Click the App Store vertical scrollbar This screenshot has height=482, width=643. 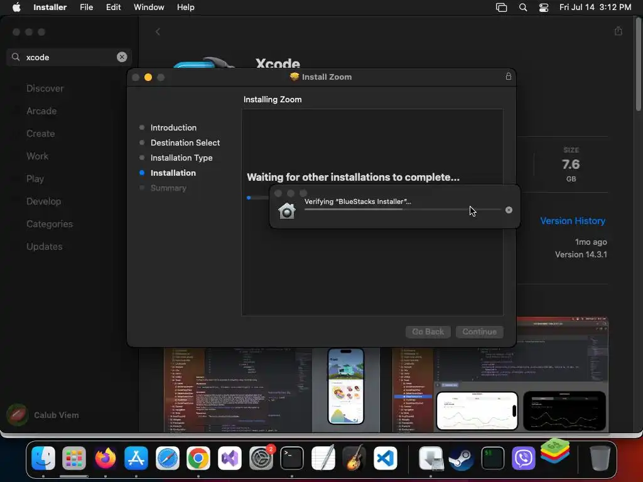coord(639,65)
